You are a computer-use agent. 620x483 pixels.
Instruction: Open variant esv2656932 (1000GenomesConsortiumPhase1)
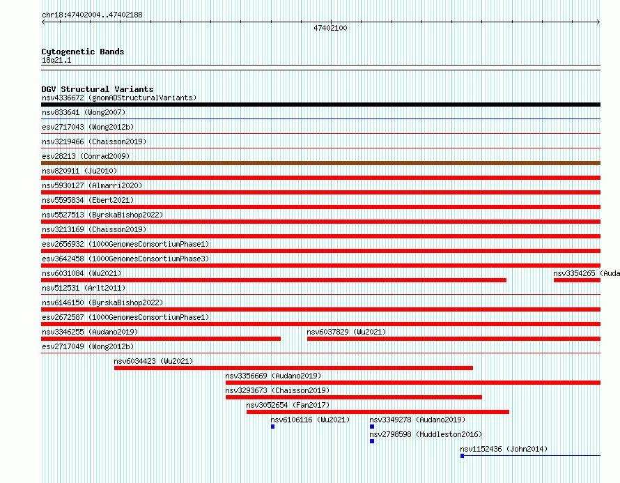point(125,244)
